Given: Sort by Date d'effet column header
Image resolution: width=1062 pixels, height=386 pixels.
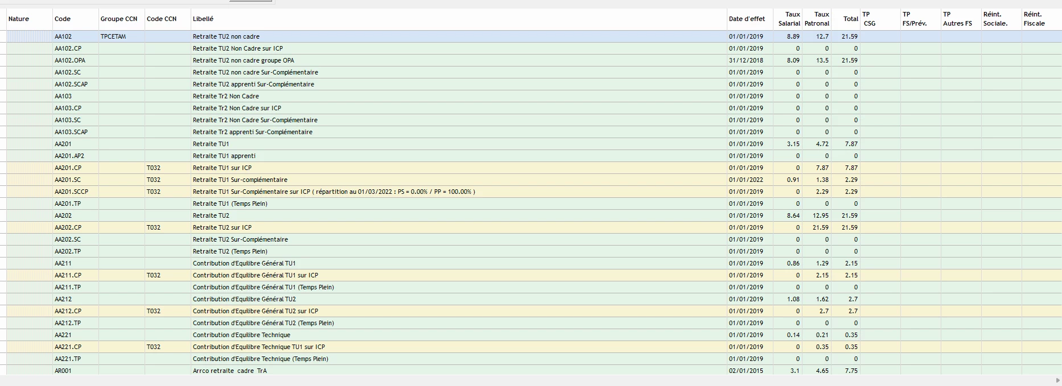Looking at the screenshot, I should 750,19.
